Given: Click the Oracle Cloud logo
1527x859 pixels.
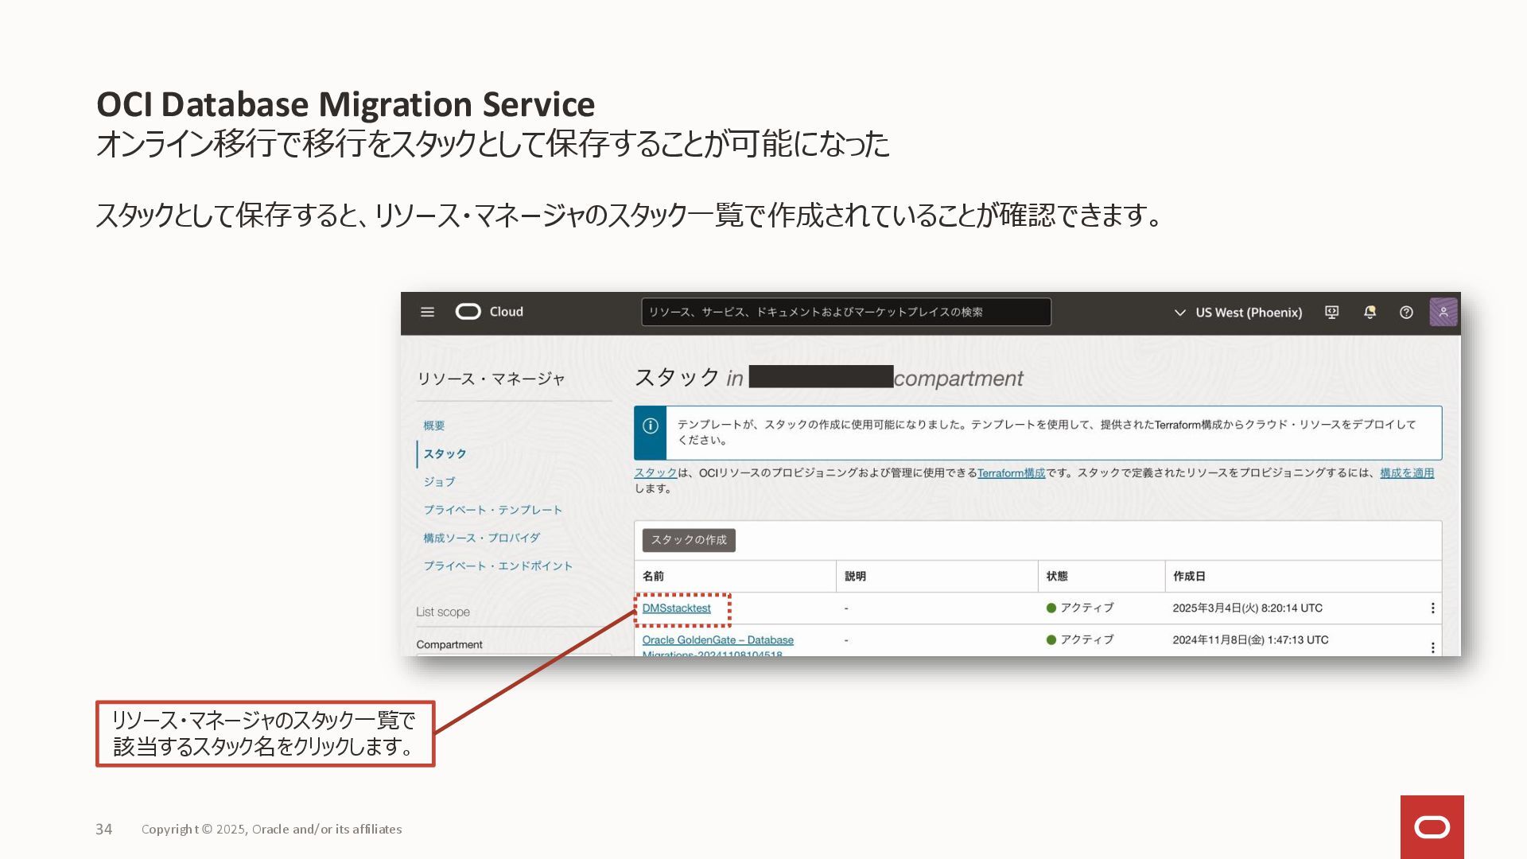Looking at the screenshot, I should coord(489,312).
